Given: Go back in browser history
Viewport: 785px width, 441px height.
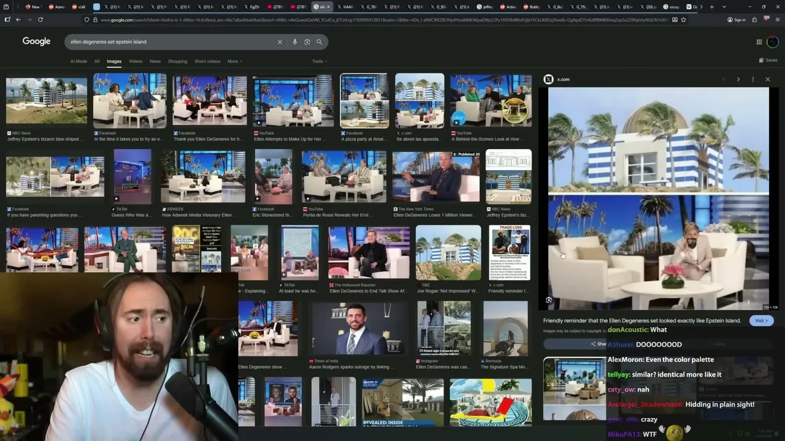Looking at the screenshot, I should tap(18, 20).
